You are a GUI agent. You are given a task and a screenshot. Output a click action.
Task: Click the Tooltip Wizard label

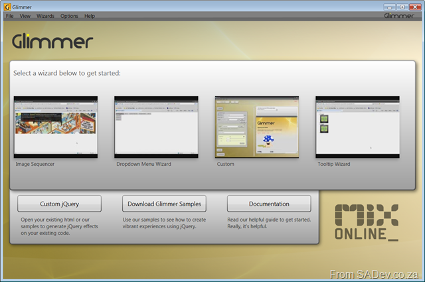[x=334, y=164]
